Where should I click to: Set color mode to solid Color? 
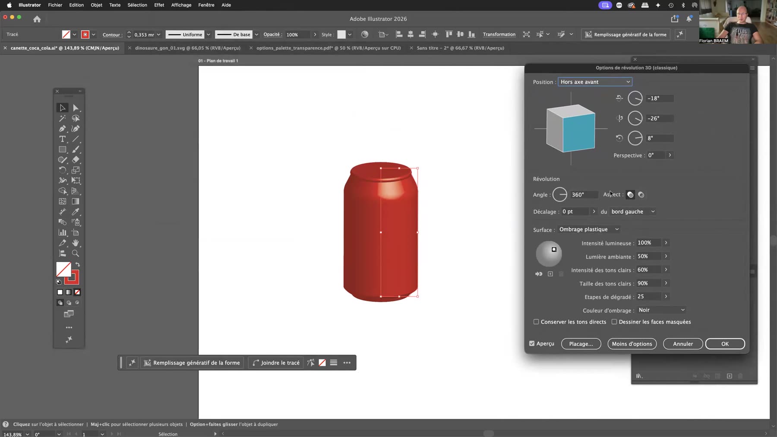pos(60,292)
